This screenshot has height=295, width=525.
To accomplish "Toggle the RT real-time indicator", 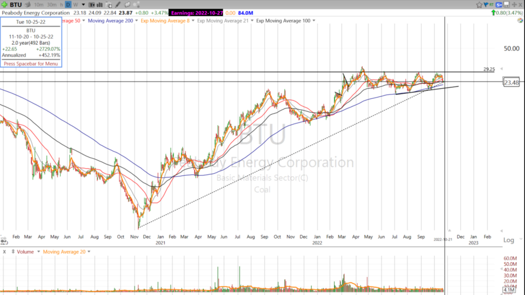I will coord(491,4).
